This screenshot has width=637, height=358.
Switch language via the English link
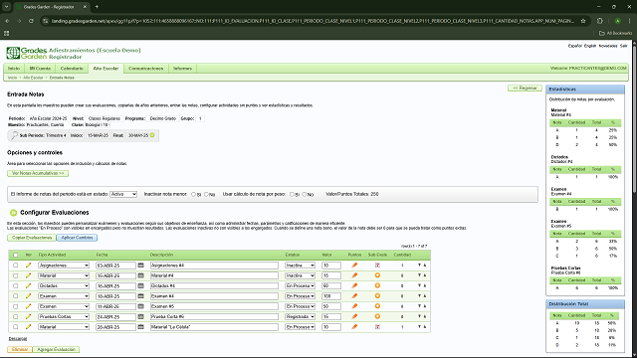click(x=590, y=46)
